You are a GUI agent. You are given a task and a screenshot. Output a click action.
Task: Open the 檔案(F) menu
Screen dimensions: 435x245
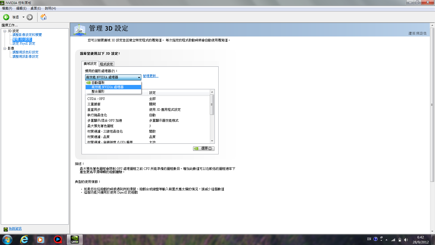(x=7, y=8)
